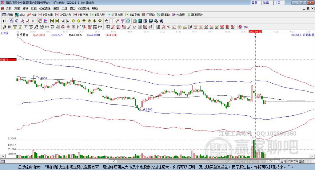
Task: Toggle the highlighted 线 overlay button
Action: pos(128,21)
